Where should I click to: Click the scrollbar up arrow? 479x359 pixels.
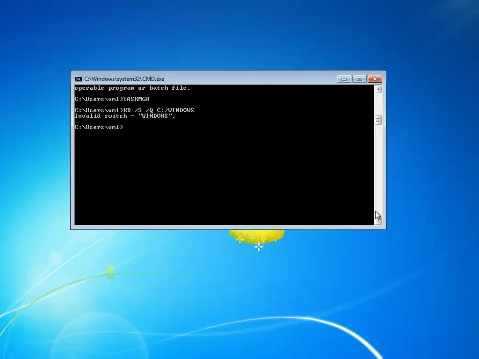click(378, 89)
